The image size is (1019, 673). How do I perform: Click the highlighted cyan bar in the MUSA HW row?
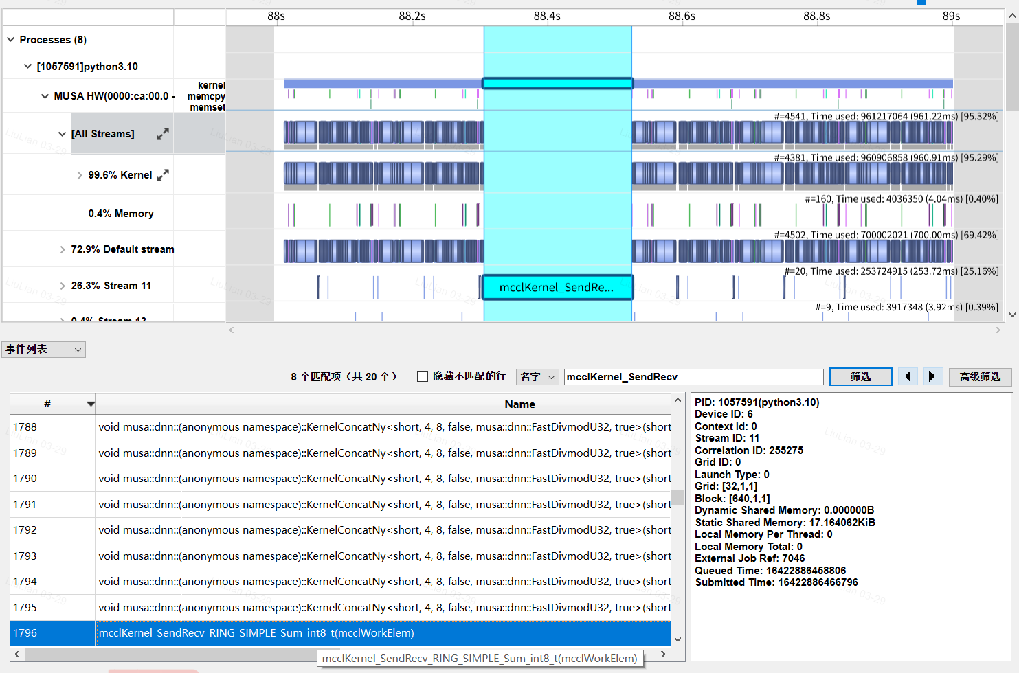tap(557, 83)
